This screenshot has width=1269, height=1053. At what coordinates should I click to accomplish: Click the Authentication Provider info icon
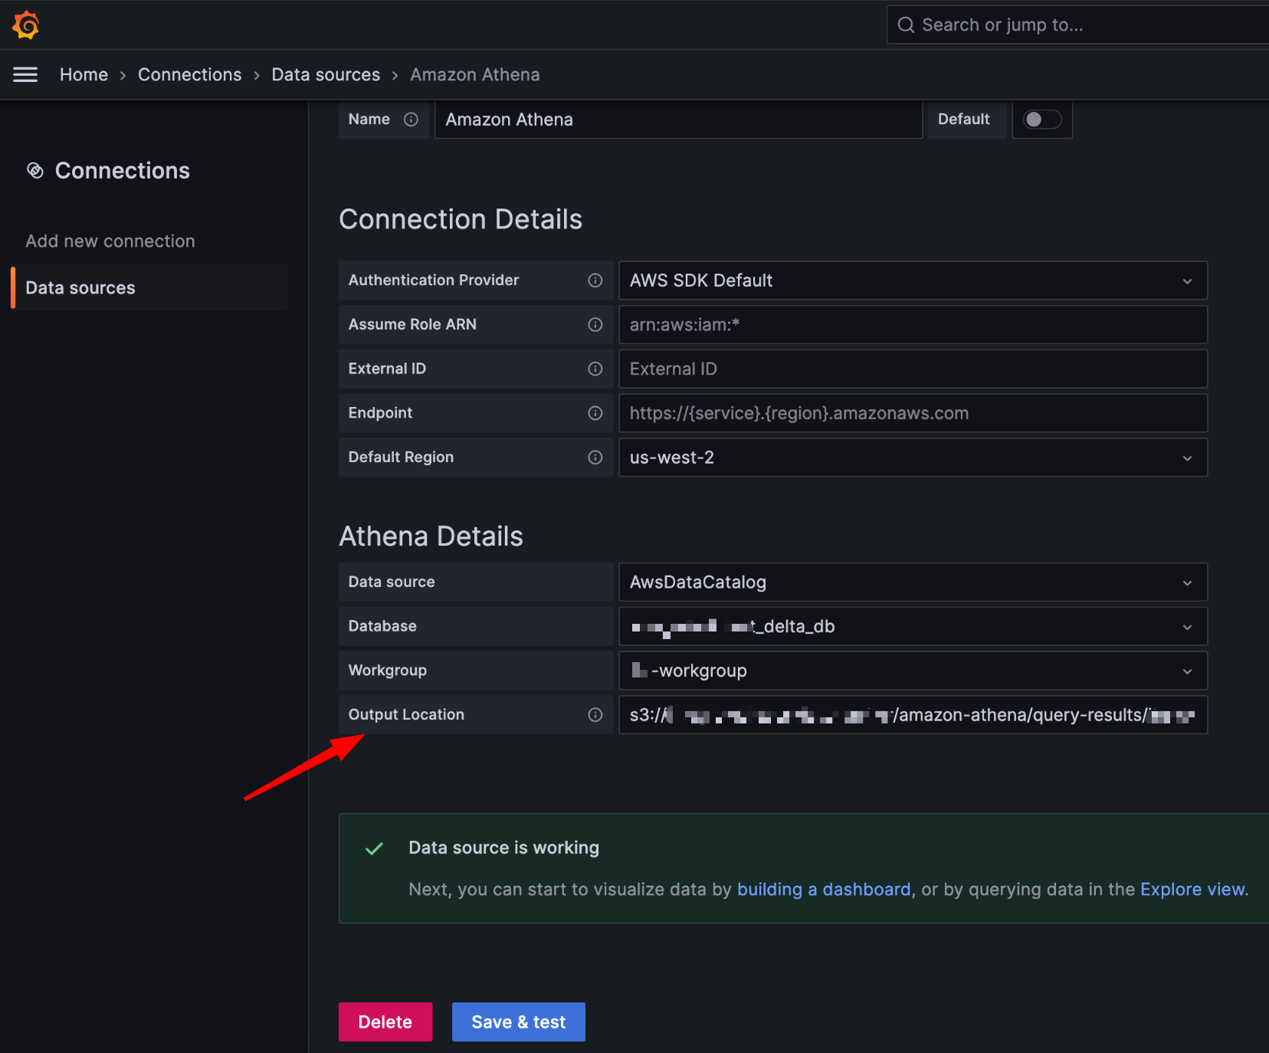(x=595, y=280)
